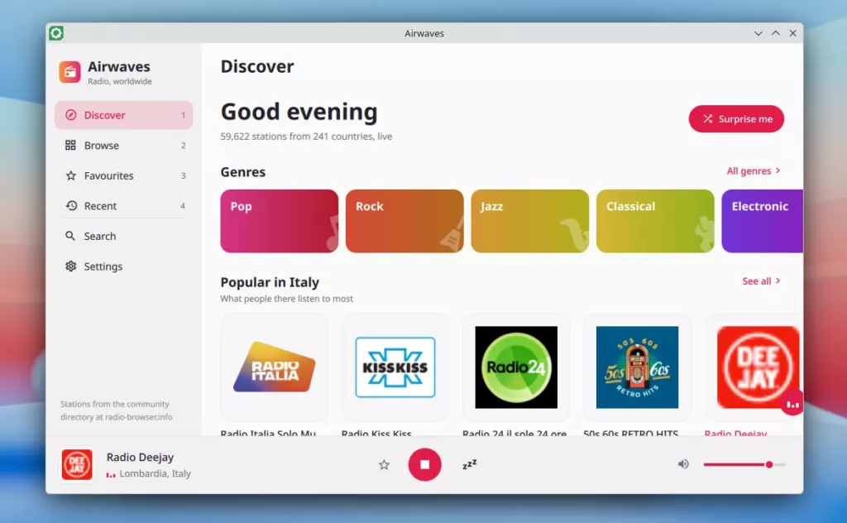Image resolution: width=847 pixels, height=523 pixels.
Task: Open Settings in the sidebar
Action: [x=124, y=266]
